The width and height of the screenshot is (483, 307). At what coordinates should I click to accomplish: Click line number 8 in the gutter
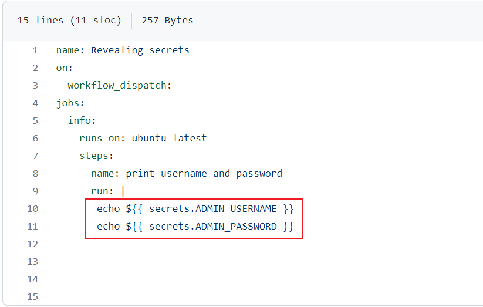[x=35, y=174]
